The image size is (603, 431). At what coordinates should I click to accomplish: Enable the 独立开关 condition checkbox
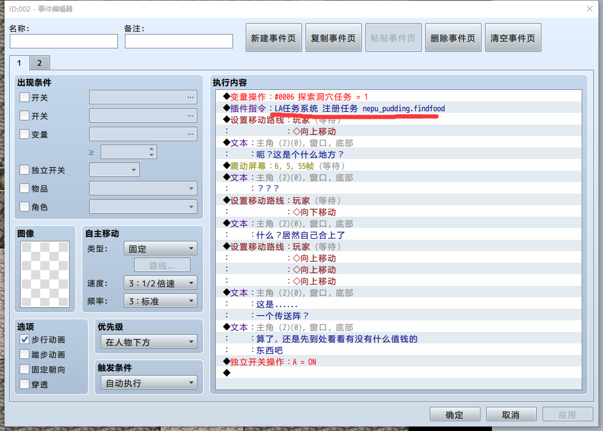click(24, 170)
